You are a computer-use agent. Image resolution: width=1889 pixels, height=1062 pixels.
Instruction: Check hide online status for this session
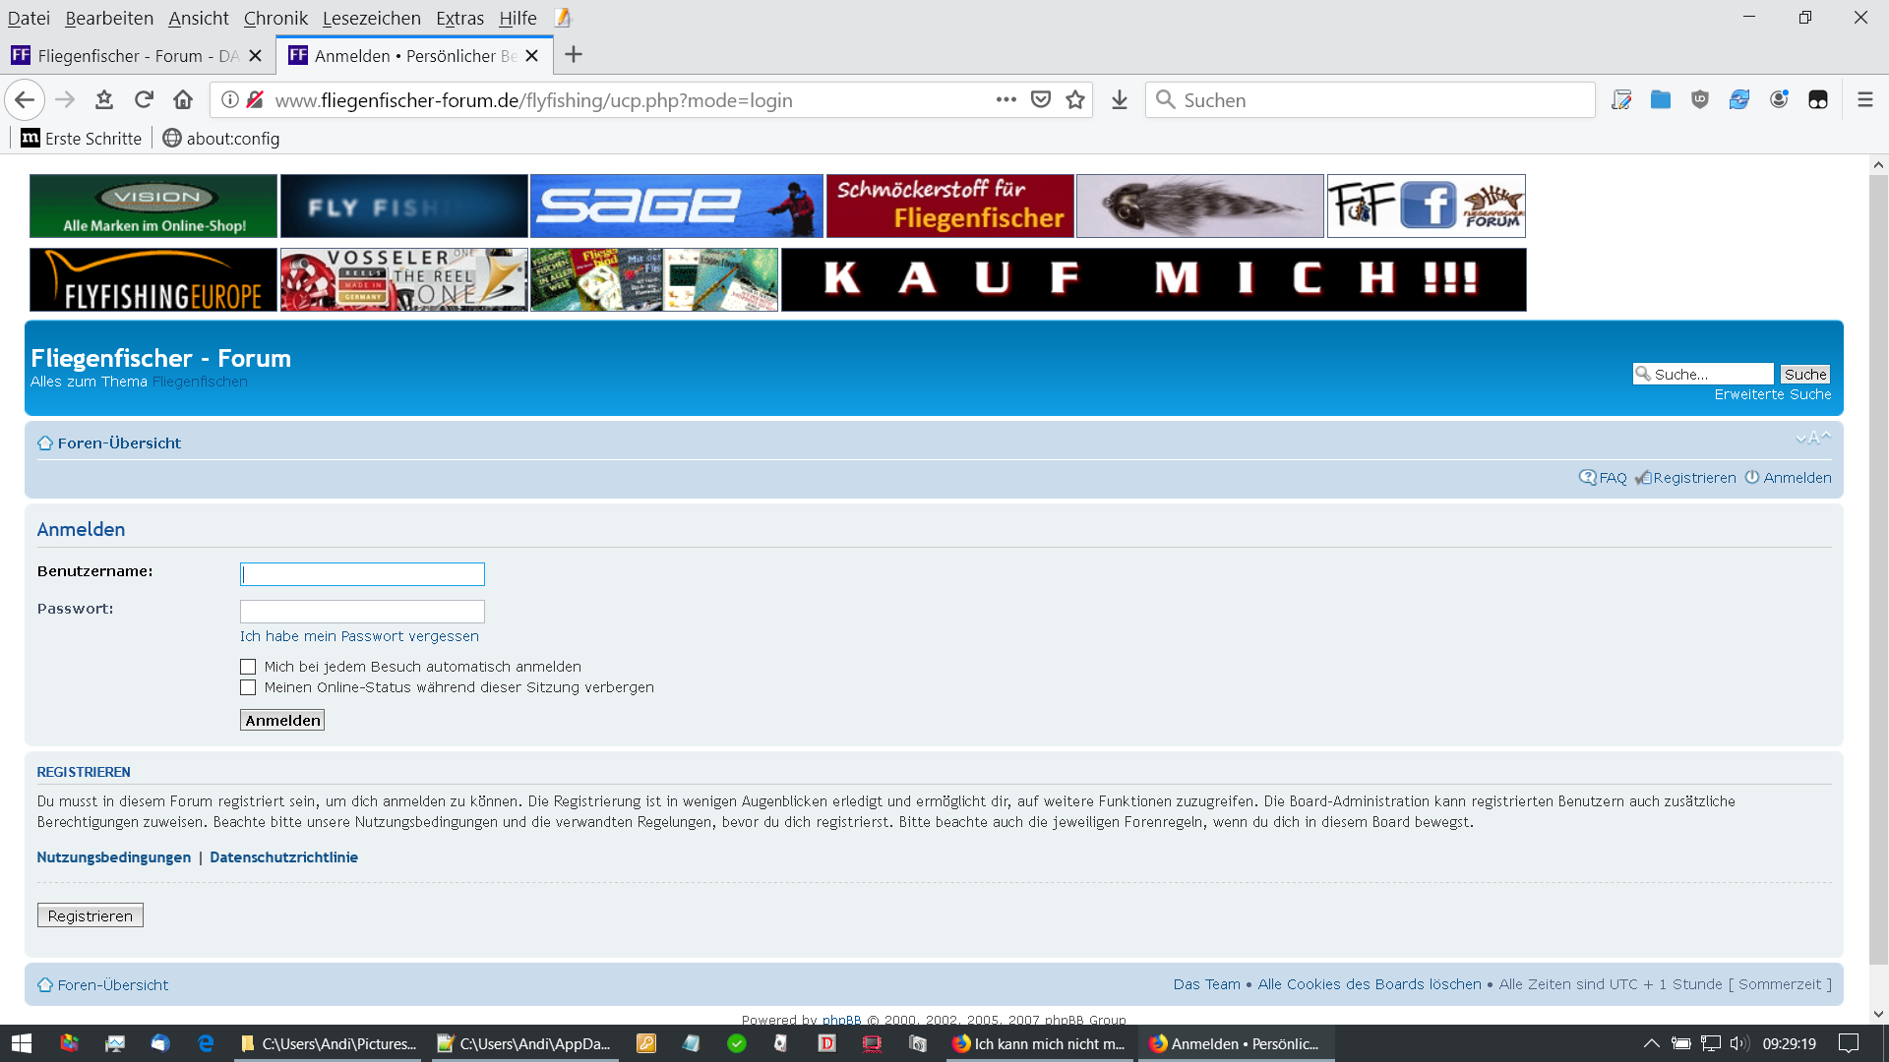click(x=248, y=687)
